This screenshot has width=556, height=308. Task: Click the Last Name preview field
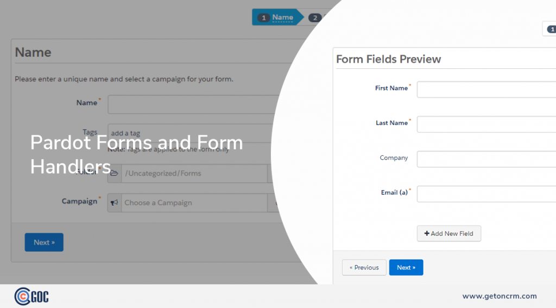point(486,124)
